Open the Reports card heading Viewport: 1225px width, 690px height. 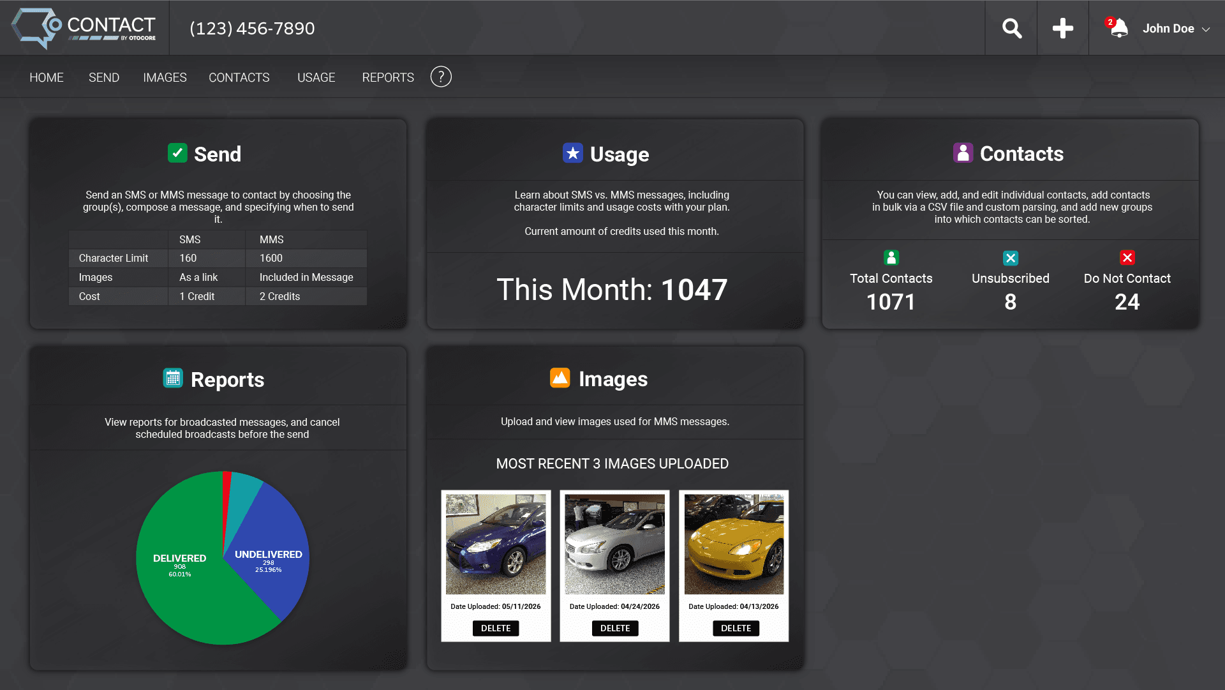[x=227, y=379]
